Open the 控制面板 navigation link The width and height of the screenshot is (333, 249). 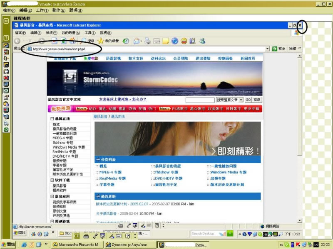pos(225,59)
